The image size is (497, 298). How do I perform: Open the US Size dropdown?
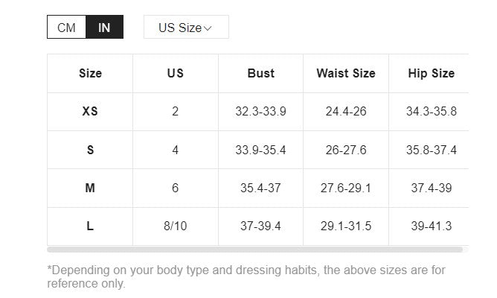(x=185, y=28)
